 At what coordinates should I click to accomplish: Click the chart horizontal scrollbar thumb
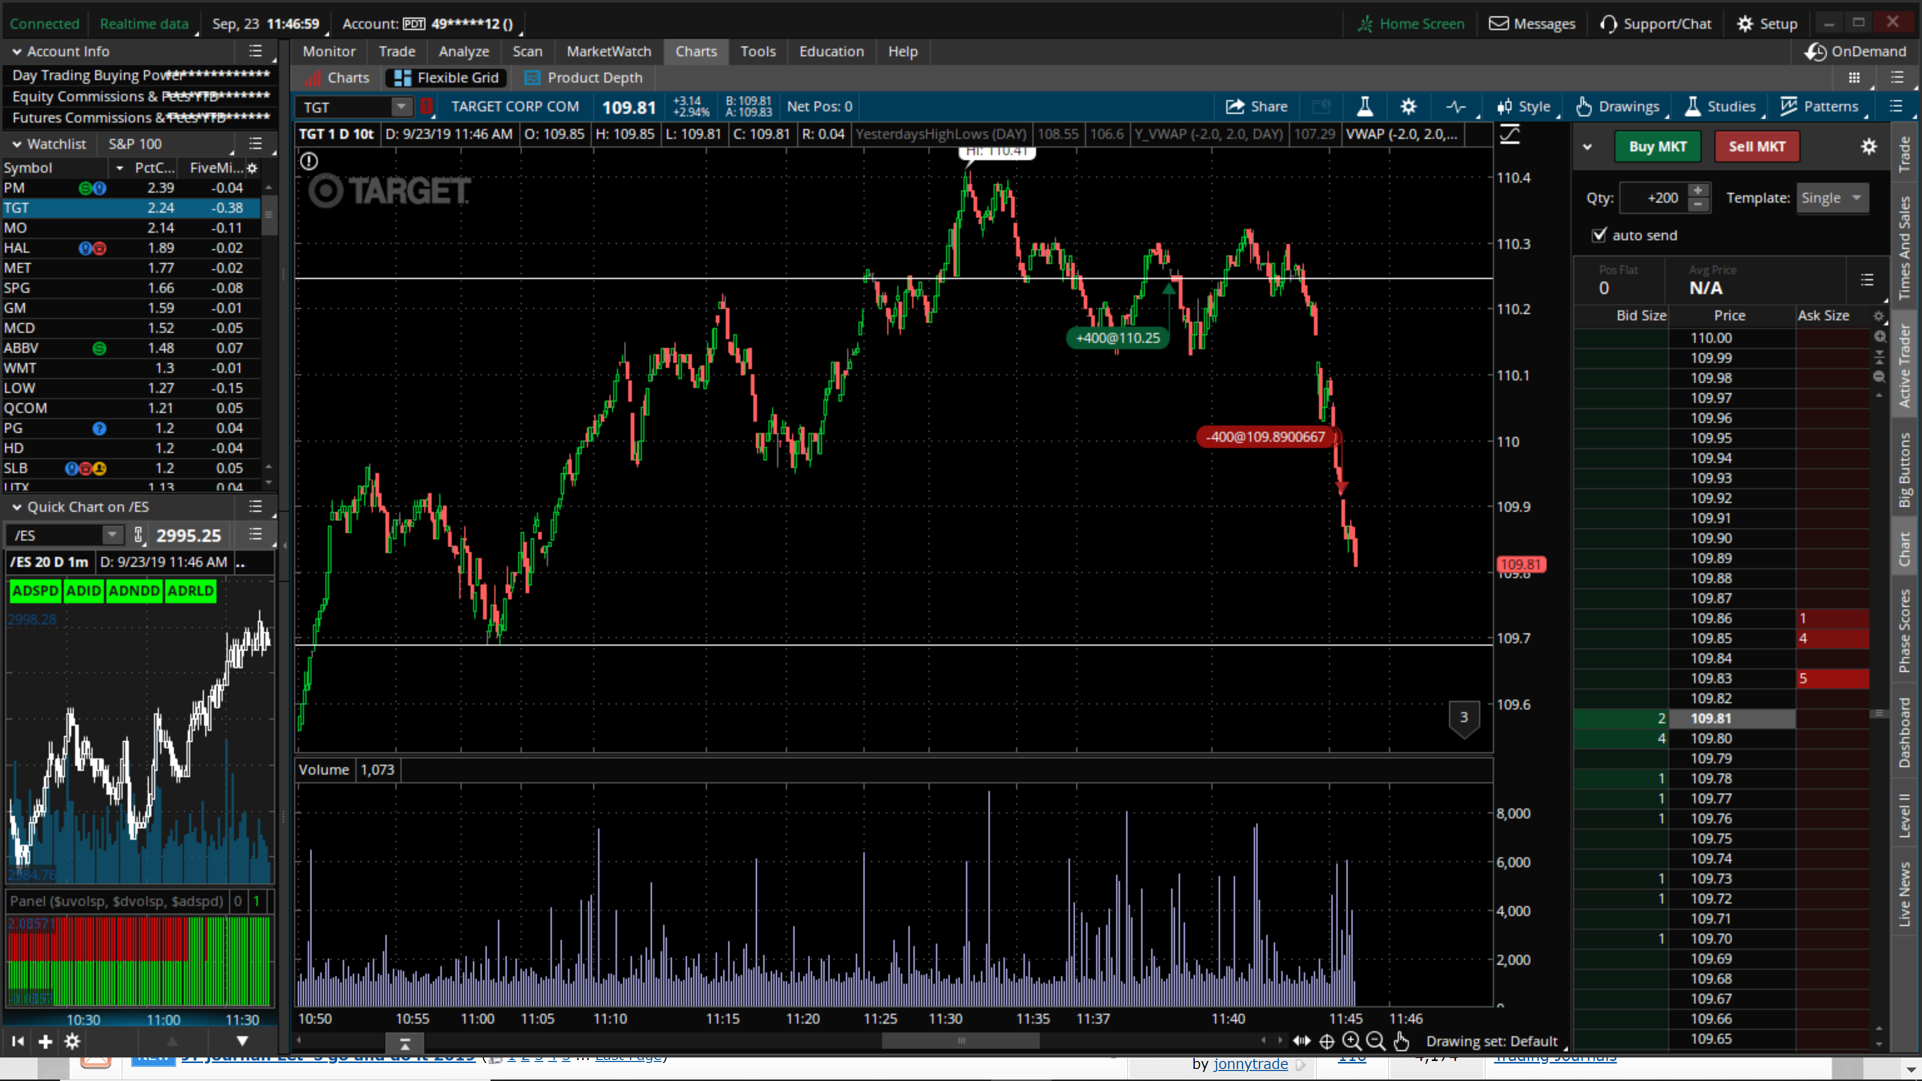pos(961,1041)
